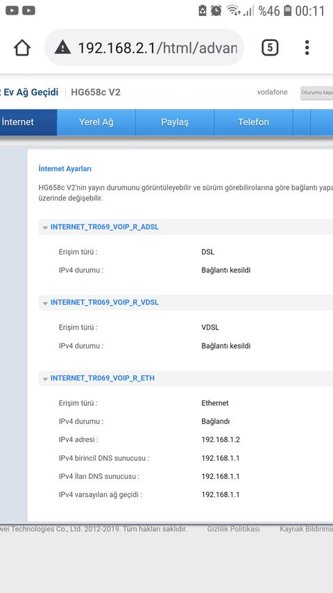Screen dimensions: 333x593
Task: Select the İnternet tab
Action: [28, 122]
